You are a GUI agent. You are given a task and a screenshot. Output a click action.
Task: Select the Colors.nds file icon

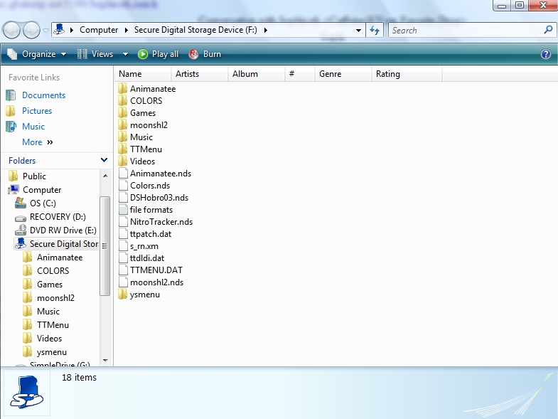pyautogui.click(x=123, y=186)
